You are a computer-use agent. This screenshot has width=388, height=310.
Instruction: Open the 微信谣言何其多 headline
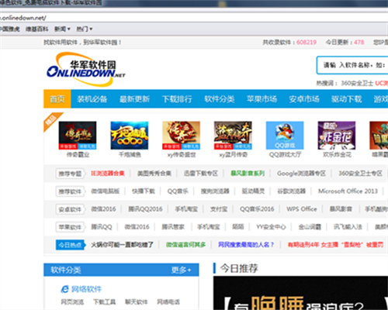185,245
